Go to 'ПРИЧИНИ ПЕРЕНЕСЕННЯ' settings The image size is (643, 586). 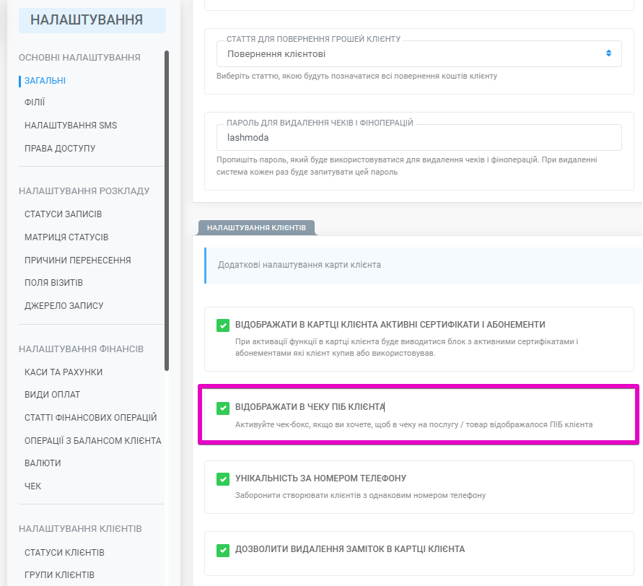[x=77, y=261]
